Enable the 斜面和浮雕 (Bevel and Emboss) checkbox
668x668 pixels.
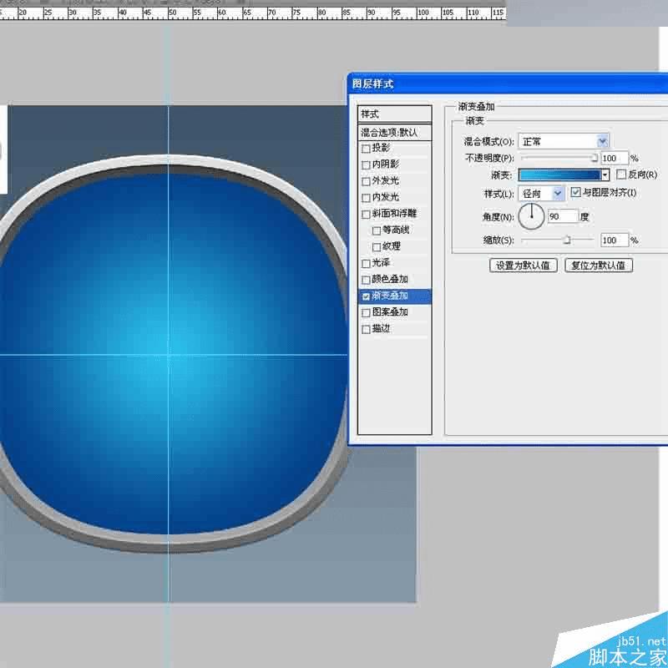pyautogui.click(x=365, y=214)
